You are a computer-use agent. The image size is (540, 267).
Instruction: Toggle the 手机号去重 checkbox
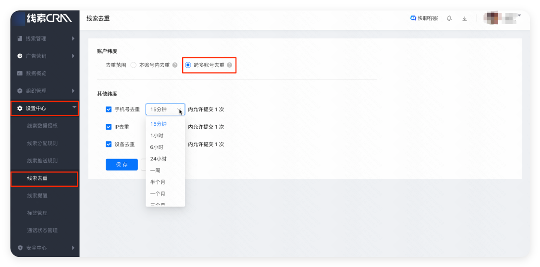click(109, 109)
